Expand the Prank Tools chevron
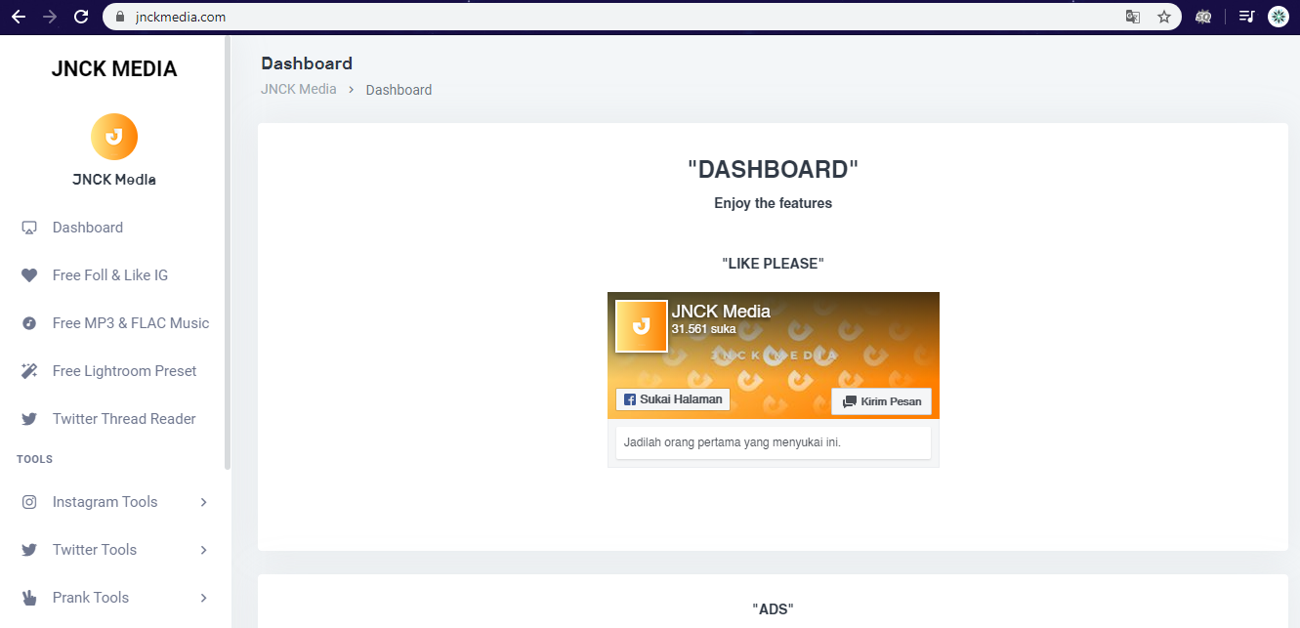This screenshot has width=1300, height=628. click(x=203, y=598)
